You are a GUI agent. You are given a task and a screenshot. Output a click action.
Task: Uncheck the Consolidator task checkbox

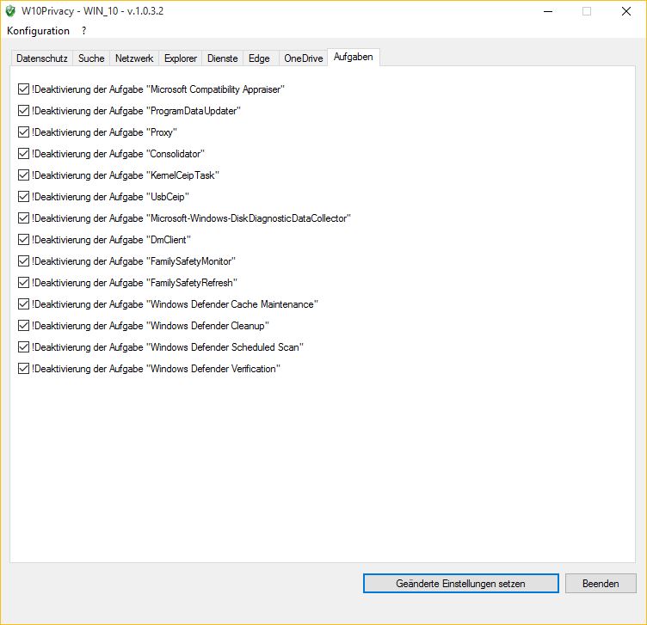point(23,153)
